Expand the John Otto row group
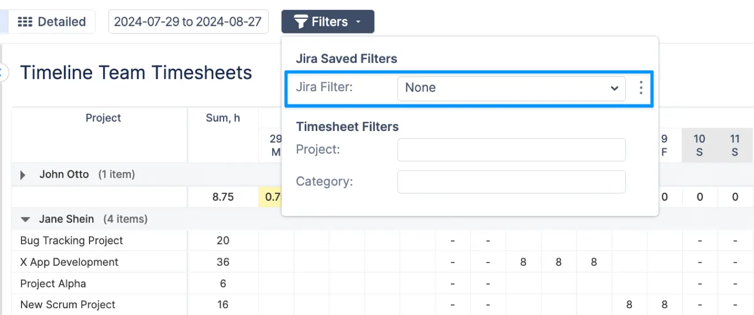This screenshot has width=754, height=315. 23,175
